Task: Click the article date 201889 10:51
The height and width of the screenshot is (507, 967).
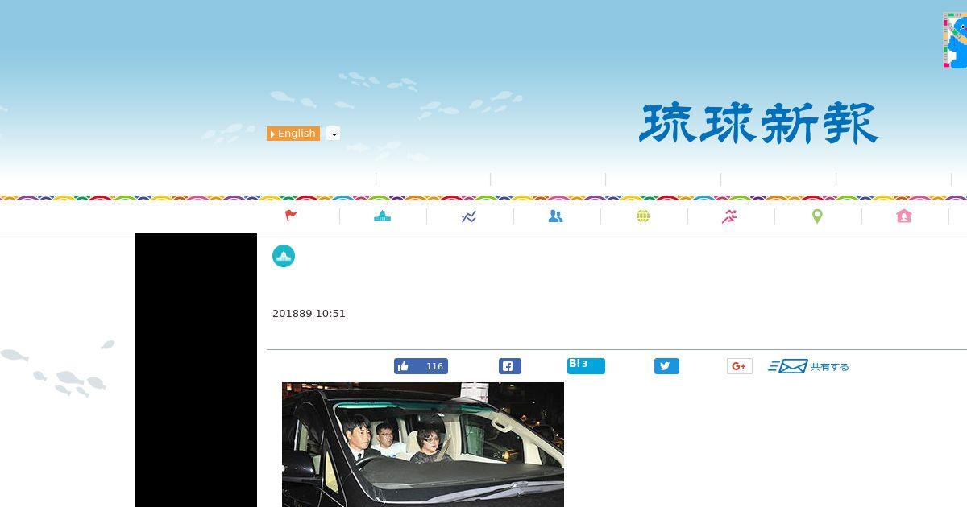Action: coord(309,314)
